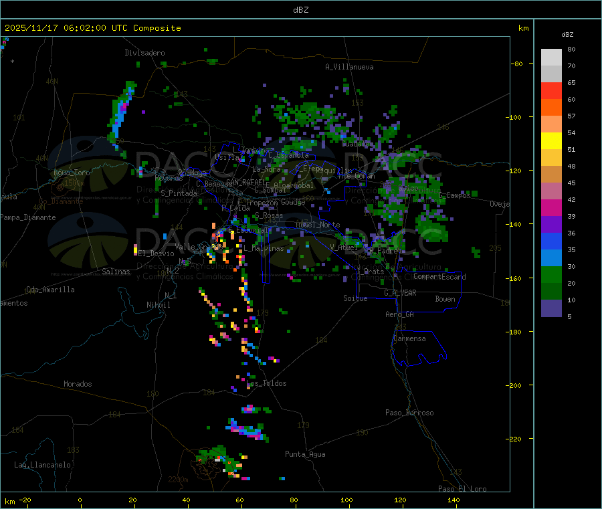
Task: Click the G_Campos place label
Action: (x=455, y=195)
